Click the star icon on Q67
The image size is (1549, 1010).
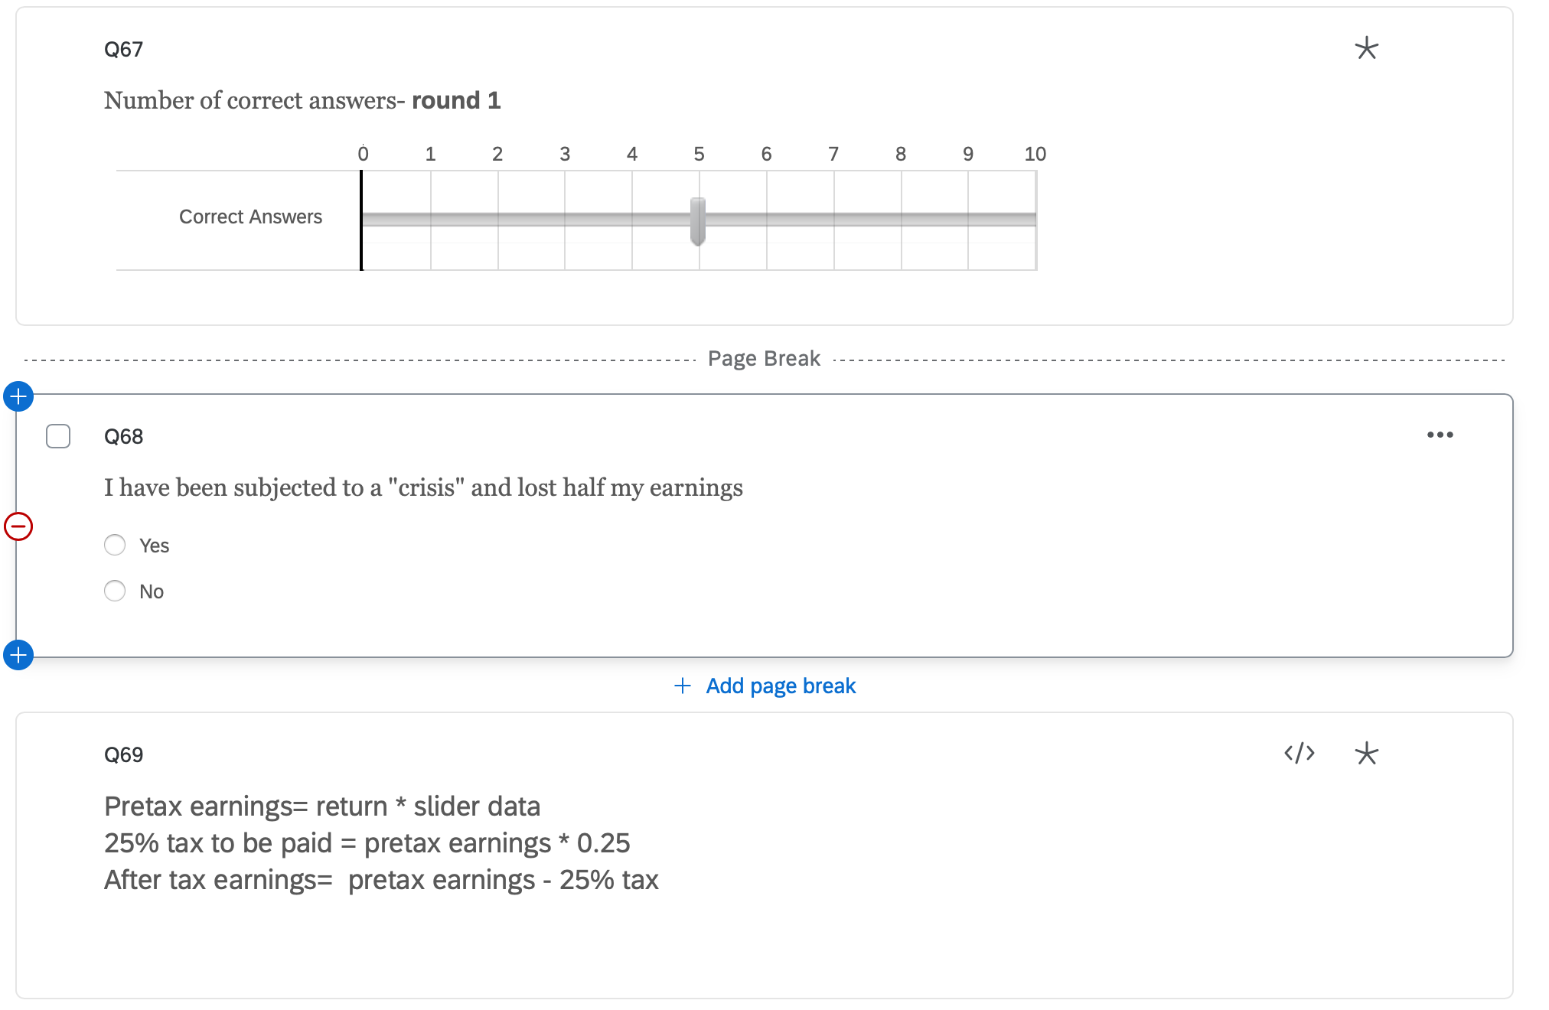(1366, 48)
